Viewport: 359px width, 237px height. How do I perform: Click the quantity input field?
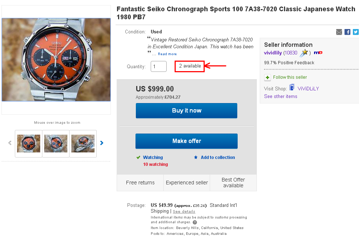click(x=158, y=66)
